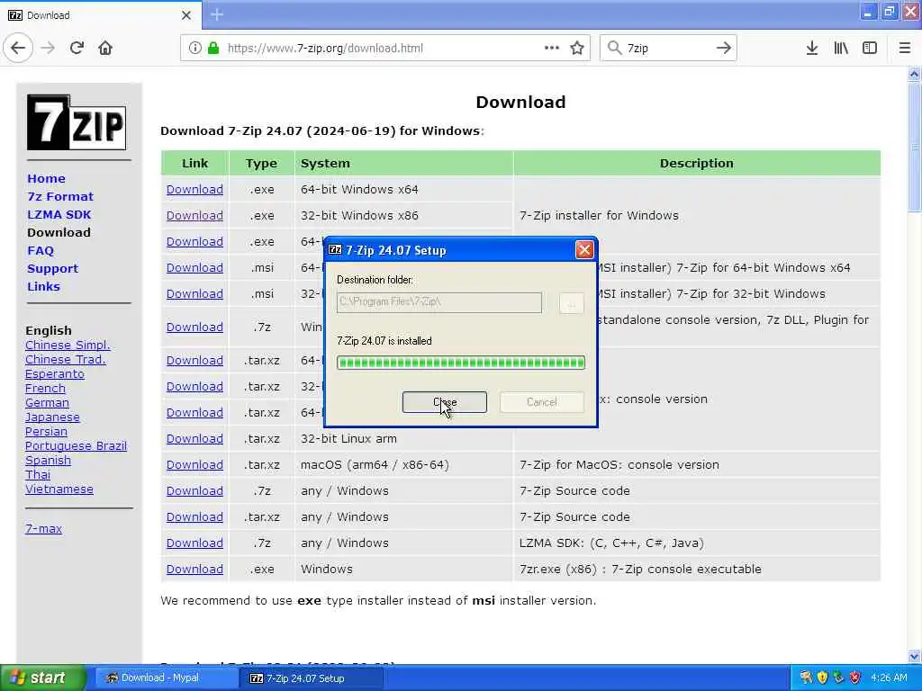Switch language to Chinese Simpl.
922x691 pixels.
click(68, 345)
